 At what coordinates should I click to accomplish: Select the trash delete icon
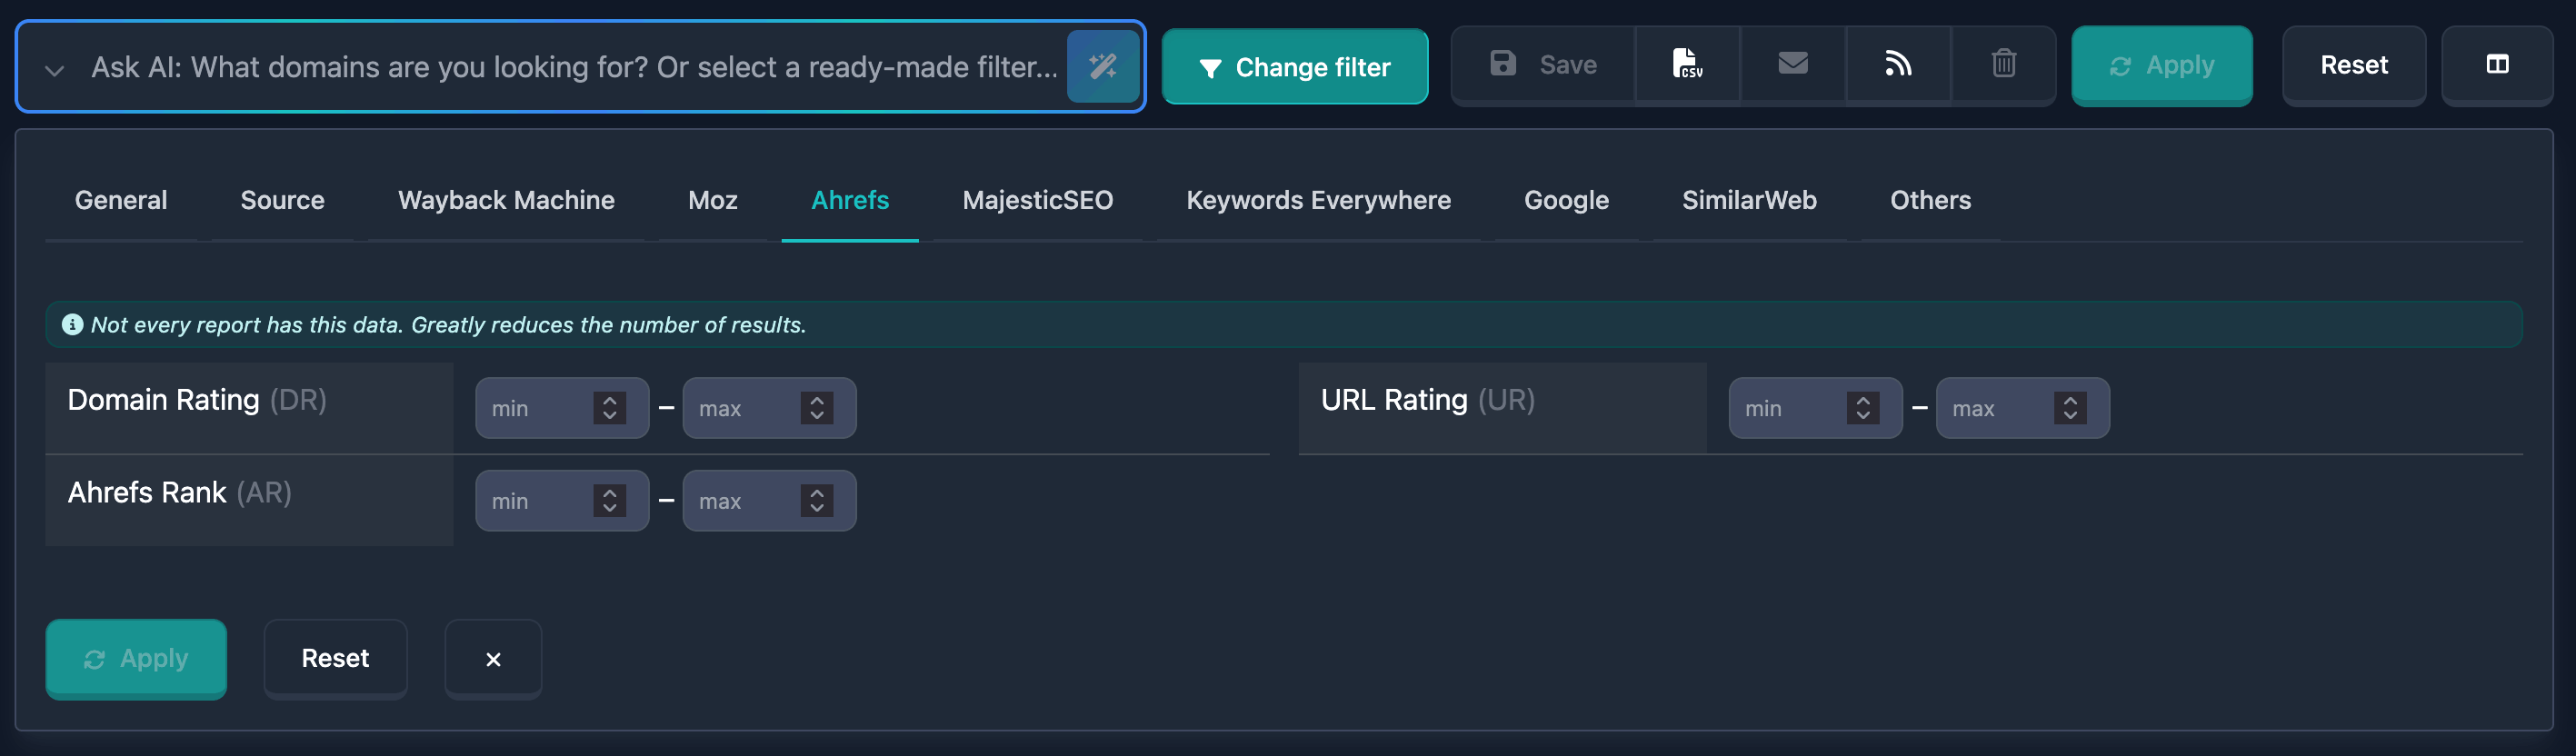tap(2003, 63)
